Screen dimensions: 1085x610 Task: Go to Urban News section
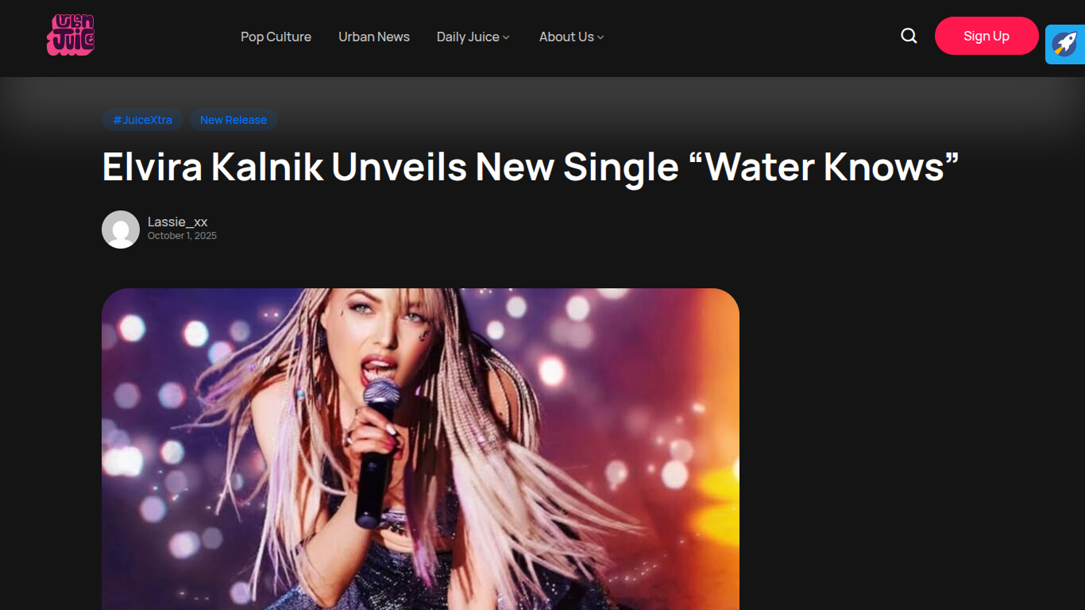[374, 37]
